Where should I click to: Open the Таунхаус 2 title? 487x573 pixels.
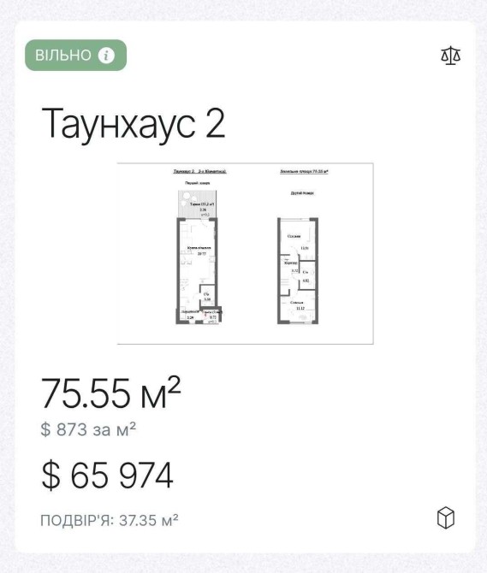133,123
